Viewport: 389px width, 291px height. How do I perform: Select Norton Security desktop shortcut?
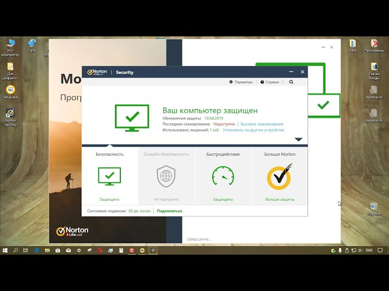10,118
